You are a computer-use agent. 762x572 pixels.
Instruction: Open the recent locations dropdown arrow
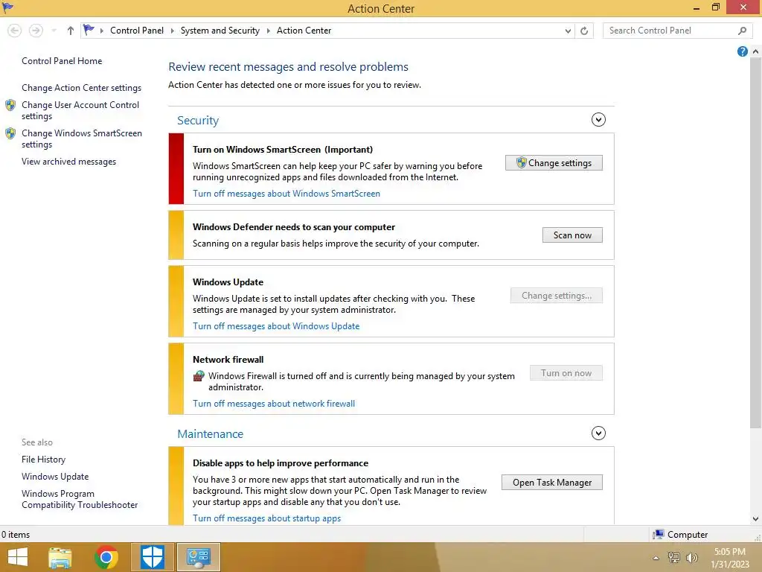pos(54,31)
